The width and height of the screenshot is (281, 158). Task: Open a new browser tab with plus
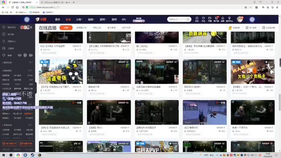click(74, 2)
